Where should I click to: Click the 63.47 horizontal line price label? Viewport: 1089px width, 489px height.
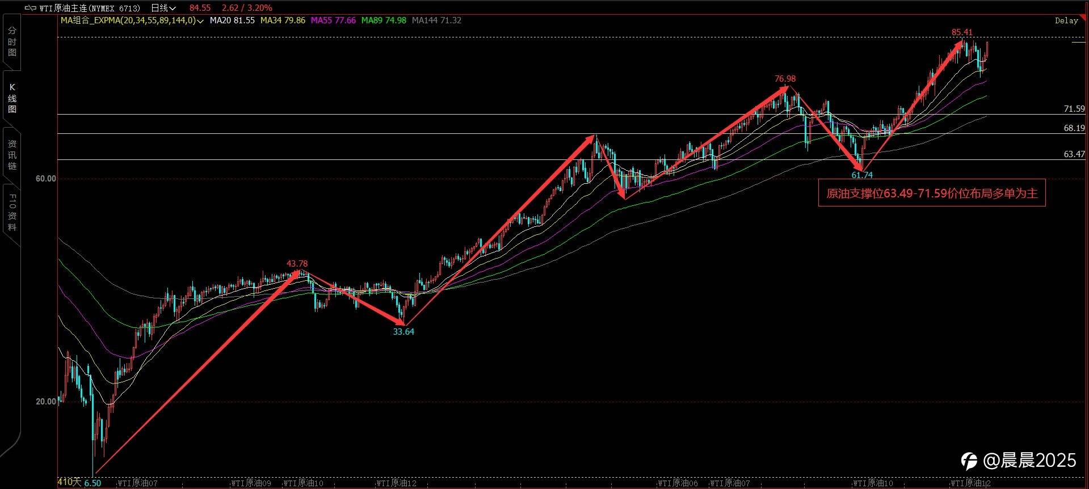1074,154
